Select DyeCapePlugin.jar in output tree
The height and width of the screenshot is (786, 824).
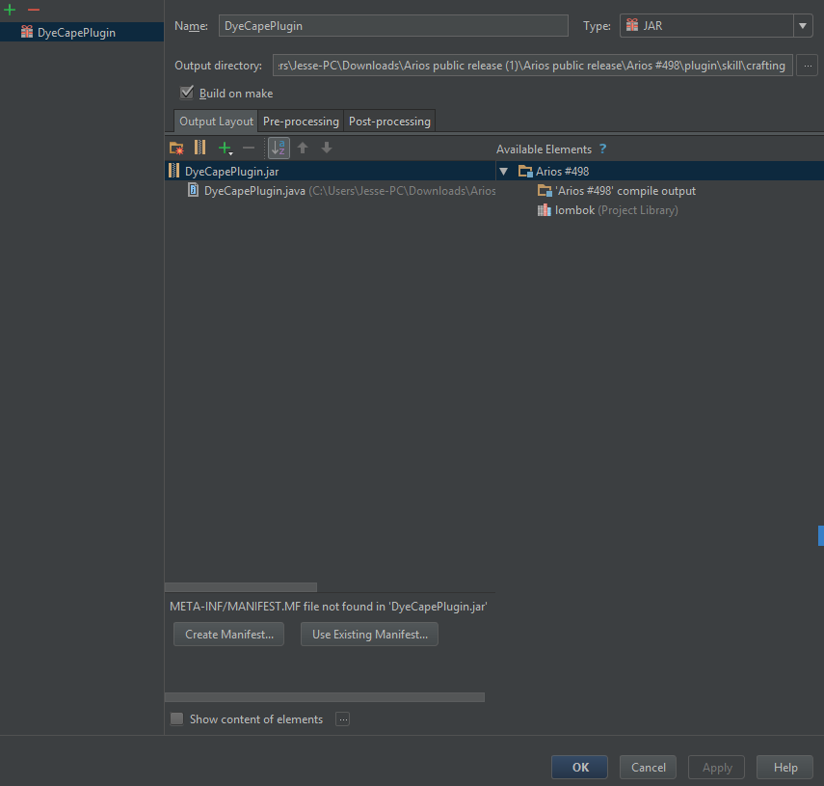pos(330,171)
